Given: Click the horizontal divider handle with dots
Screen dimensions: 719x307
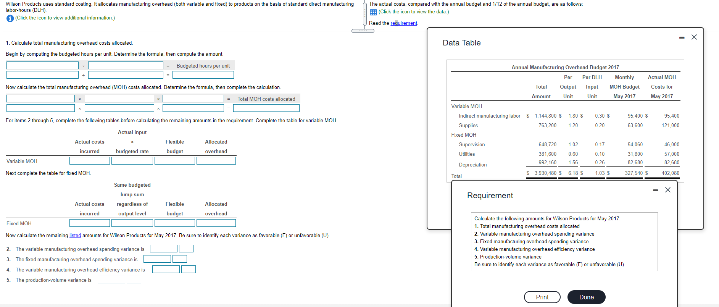Looking at the screenshot, I should (x=363, y=31).
